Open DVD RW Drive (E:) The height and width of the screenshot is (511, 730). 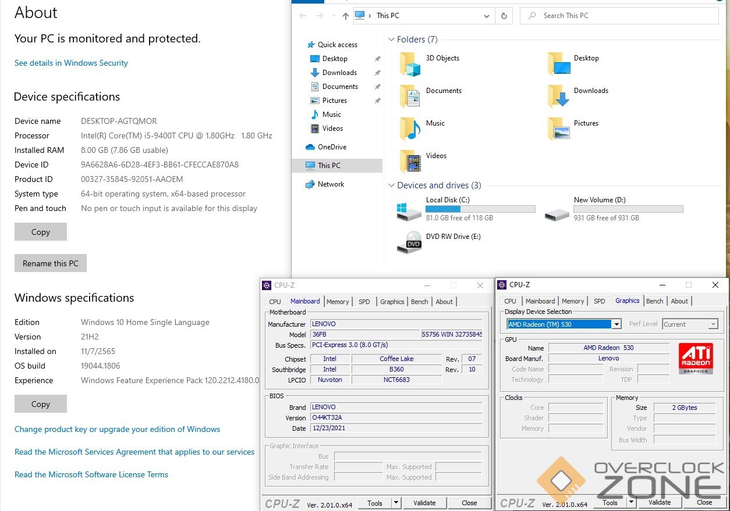point(409,242)
